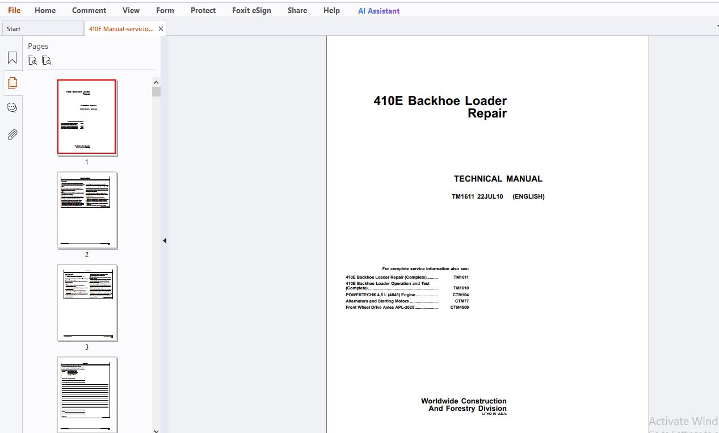Click the enlarge page thumbnails icon
This screenshot has height=433, width=719.
click(32, 61)
